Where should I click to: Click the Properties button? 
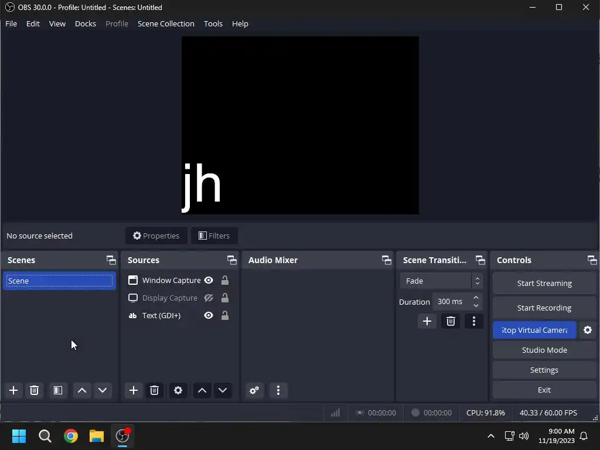(x=156, y=236)
